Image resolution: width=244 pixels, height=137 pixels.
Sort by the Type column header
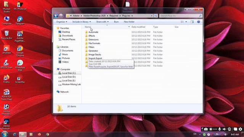tap(156, 27)
